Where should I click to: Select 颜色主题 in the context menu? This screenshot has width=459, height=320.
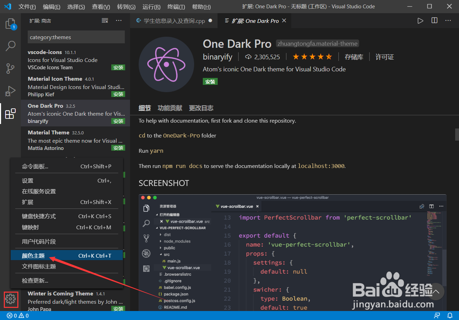[x=67, y=256]
